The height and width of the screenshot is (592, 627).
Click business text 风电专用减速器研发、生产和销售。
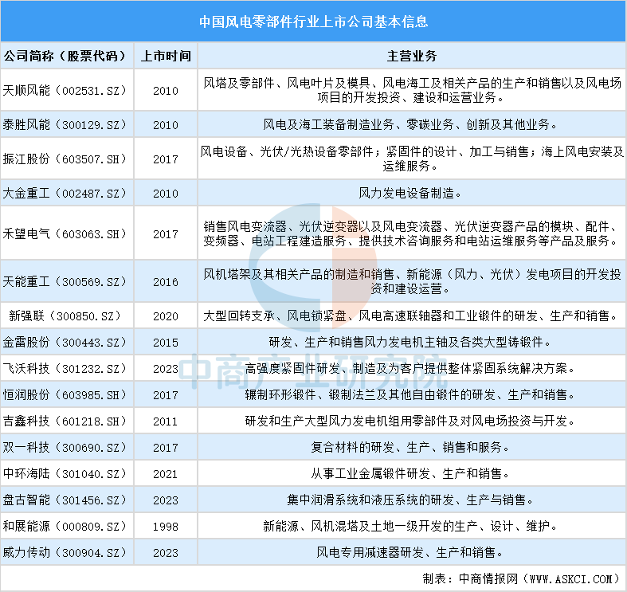(410, 553)
